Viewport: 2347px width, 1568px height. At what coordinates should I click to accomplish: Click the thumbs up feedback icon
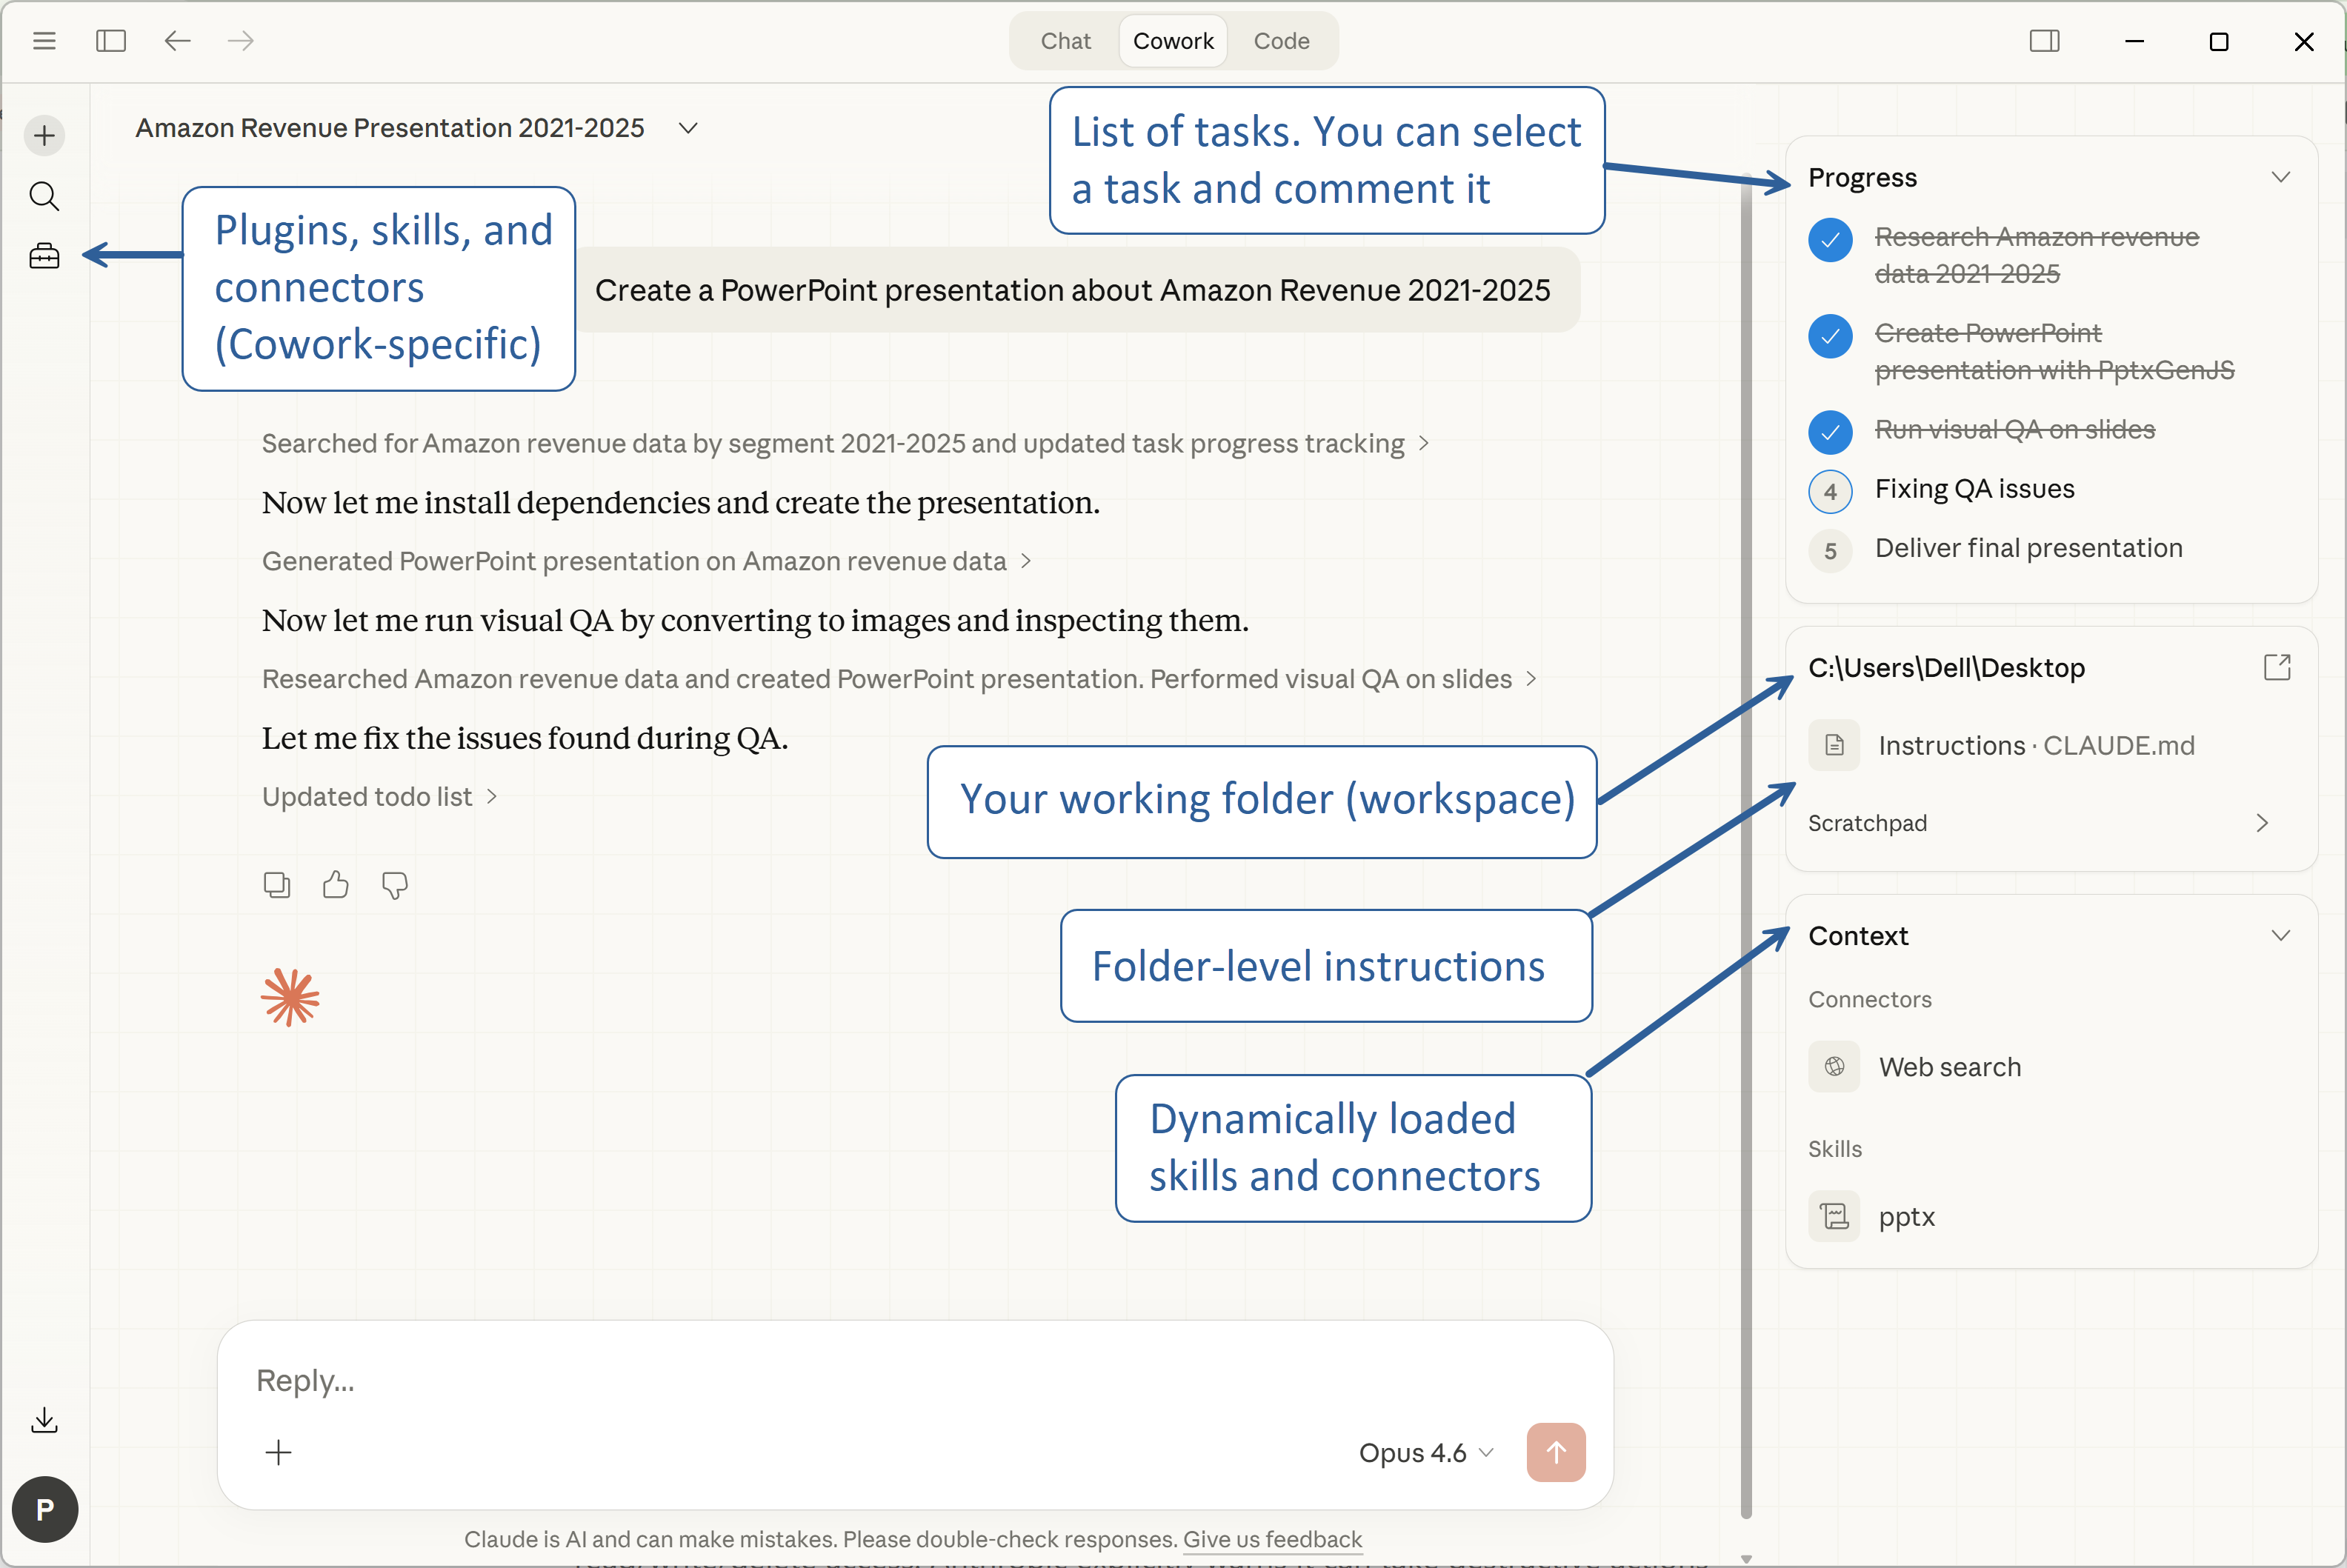click(x=336, y=885)
